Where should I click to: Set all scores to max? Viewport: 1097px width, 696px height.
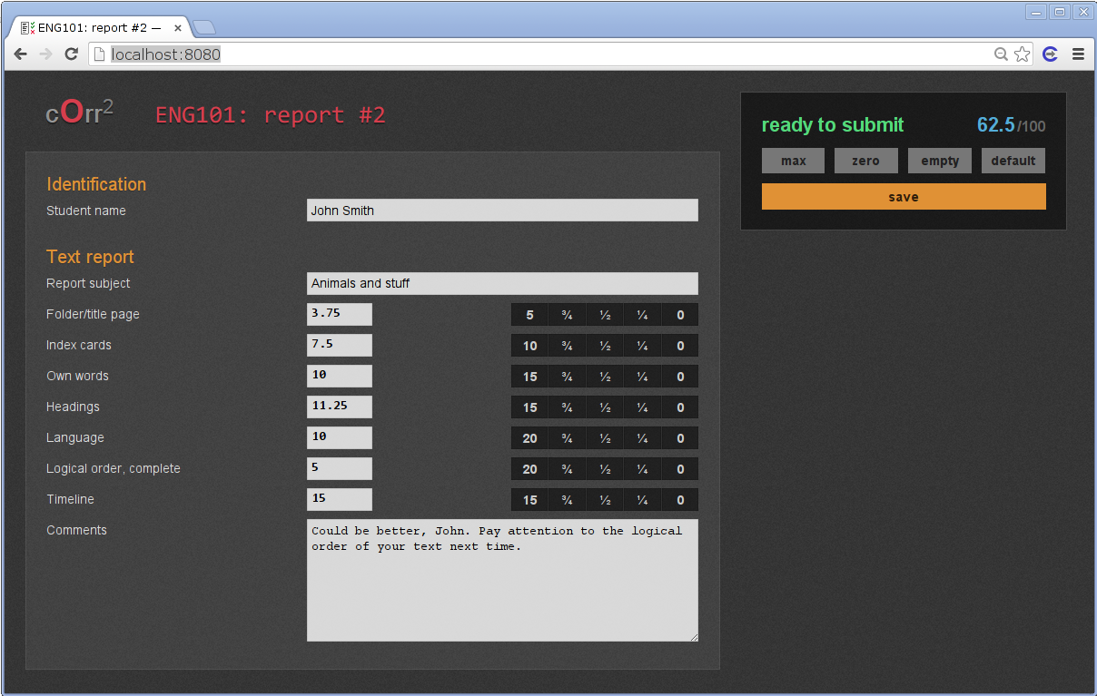point(793,161)
